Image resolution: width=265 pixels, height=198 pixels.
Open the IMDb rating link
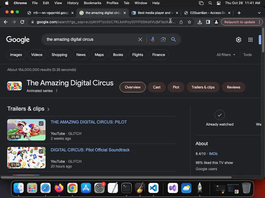coord(213,154)
